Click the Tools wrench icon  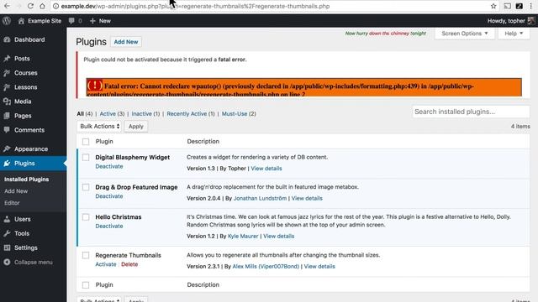8,233
